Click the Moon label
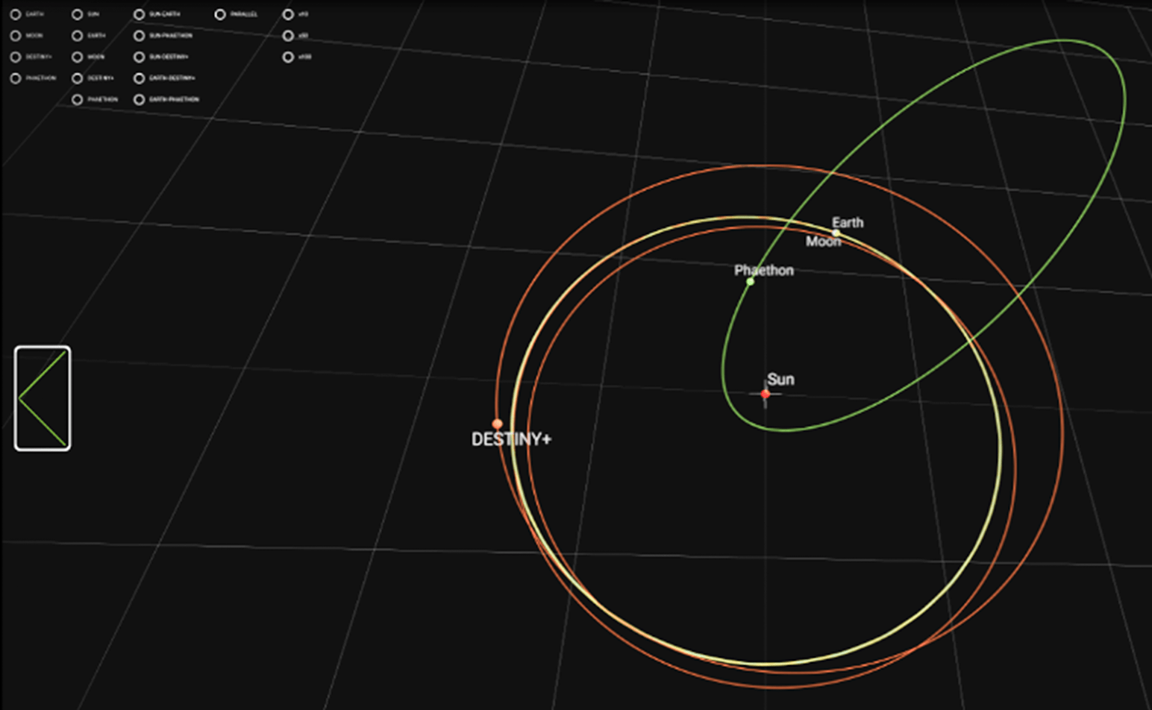The image size is (1152, 710). pos(823,242)
